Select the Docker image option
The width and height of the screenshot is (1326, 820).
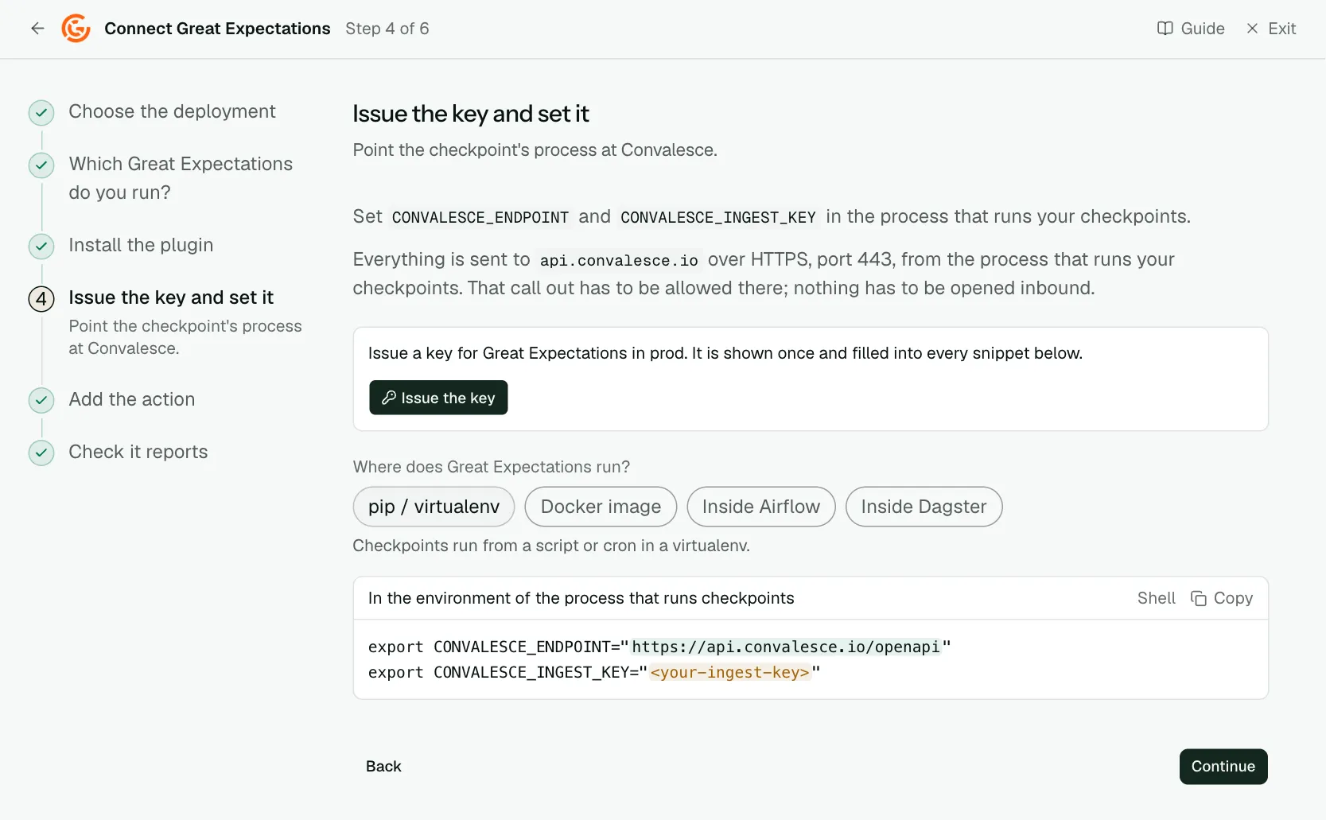(601, 507)
